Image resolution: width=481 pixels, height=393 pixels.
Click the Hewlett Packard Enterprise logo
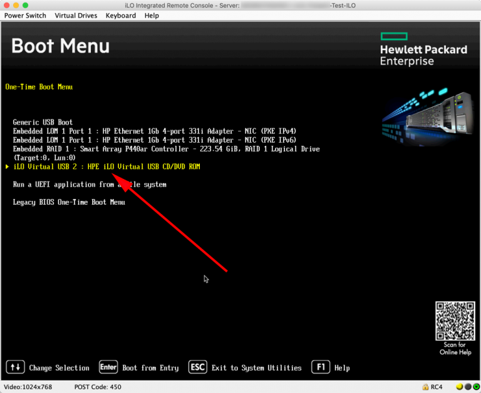tap(423, 49)
